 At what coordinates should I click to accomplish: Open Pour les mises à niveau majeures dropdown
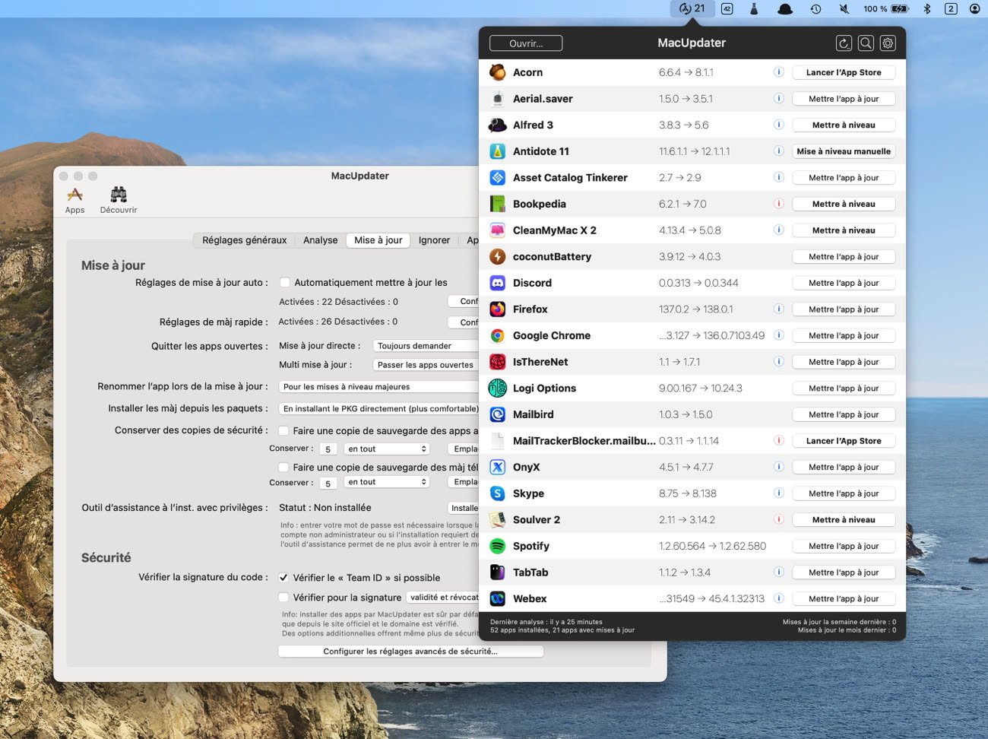(378, 387)
